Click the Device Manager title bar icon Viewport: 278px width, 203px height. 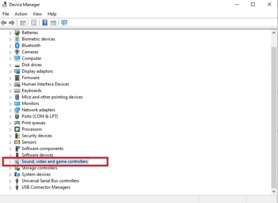pyautogui.click(x=4, y=4)
